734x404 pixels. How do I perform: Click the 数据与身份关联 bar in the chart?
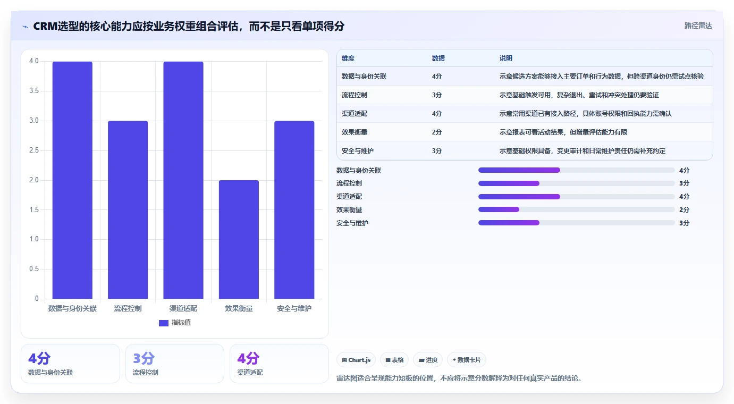coord(72,180)
